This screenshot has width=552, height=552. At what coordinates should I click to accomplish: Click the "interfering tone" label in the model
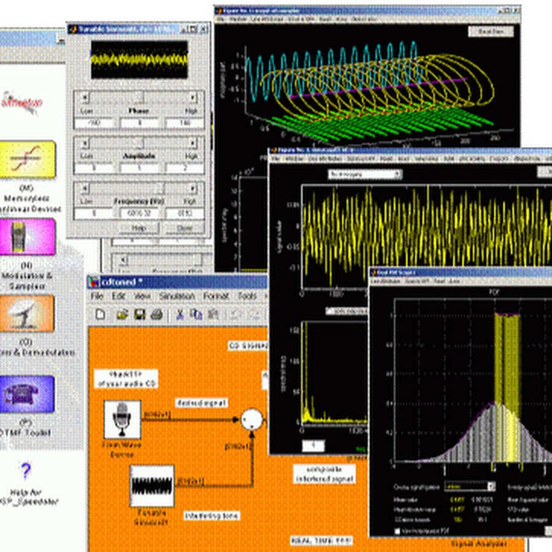212,516
